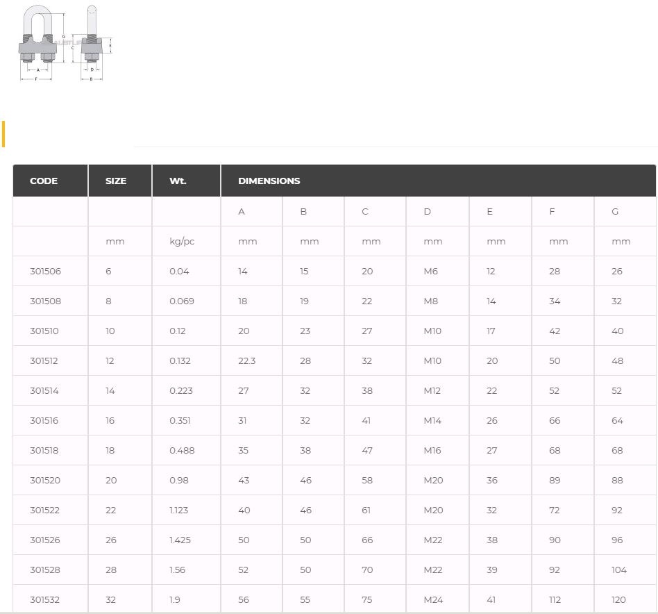Select dimension column letter C
This screenshot has height=614, width=658.
(x=365, y=212)
